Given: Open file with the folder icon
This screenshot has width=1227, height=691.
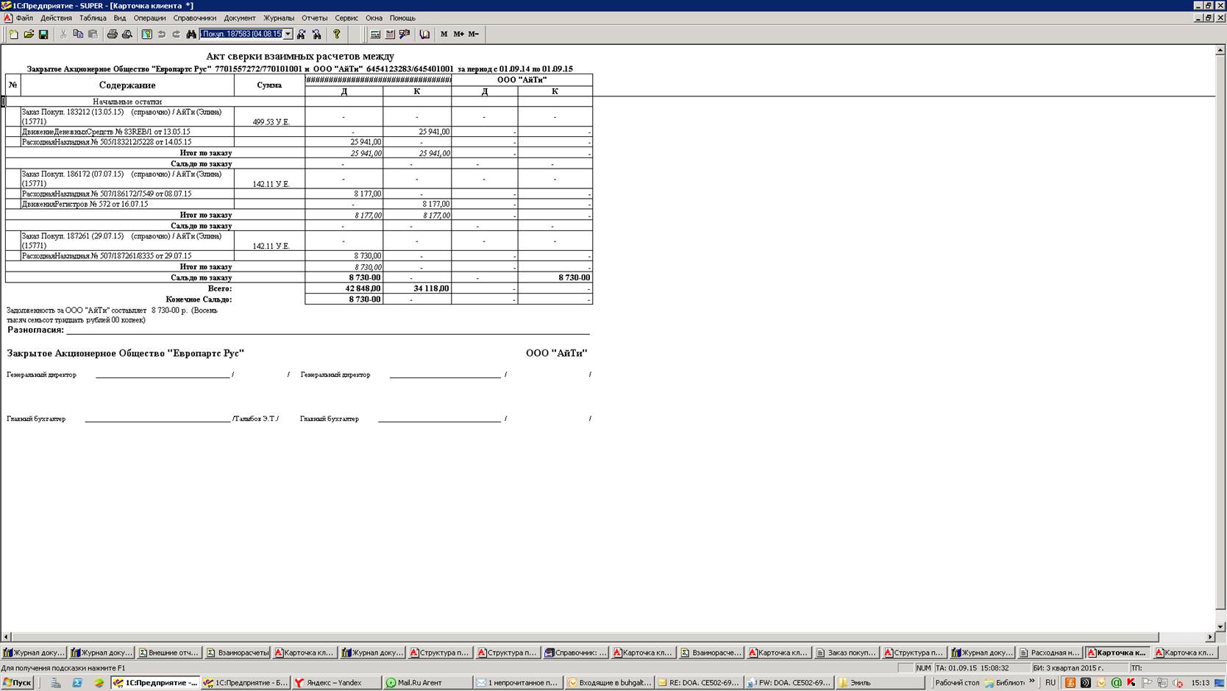Looking at the screenshot, I should point(29,35).
